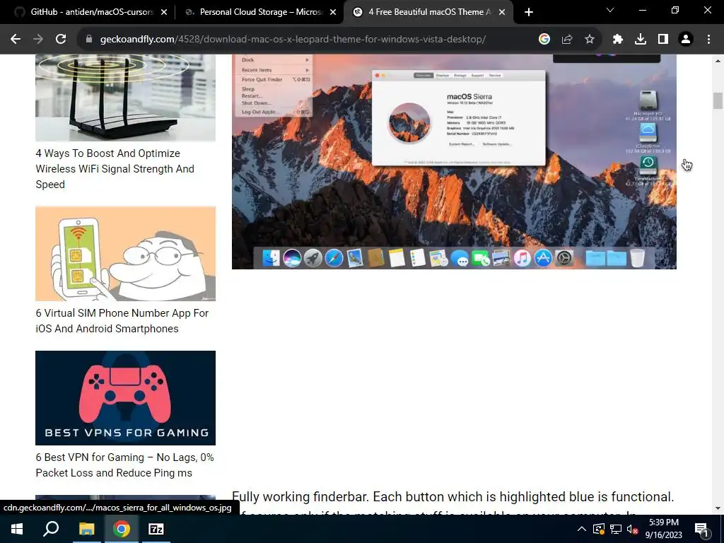Click the macOS Sierra screenshot image

click(454, 162)
